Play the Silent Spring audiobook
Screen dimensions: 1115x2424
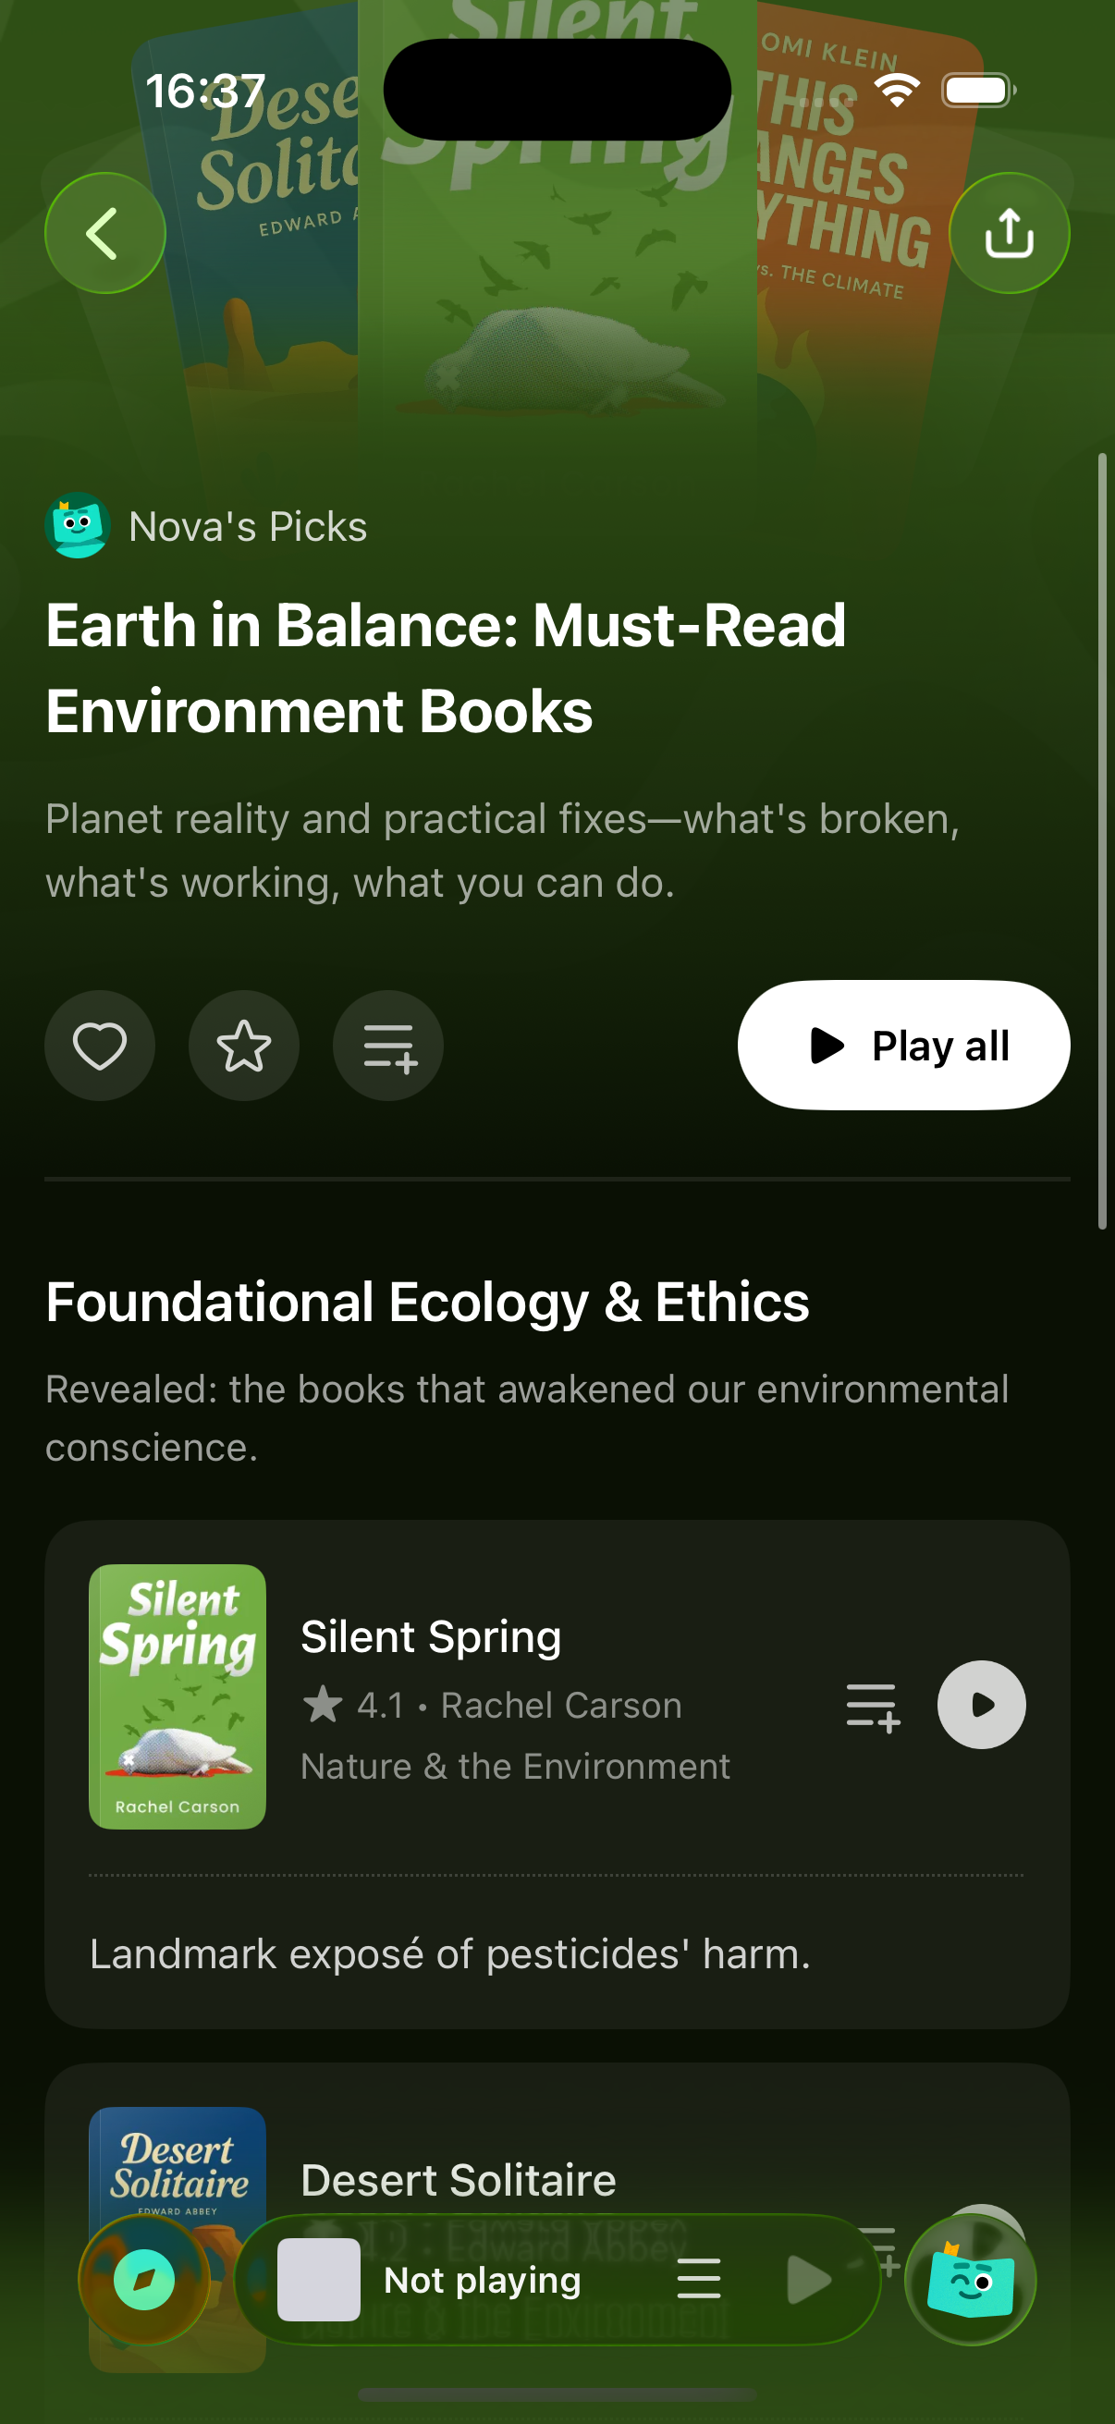980,1705
